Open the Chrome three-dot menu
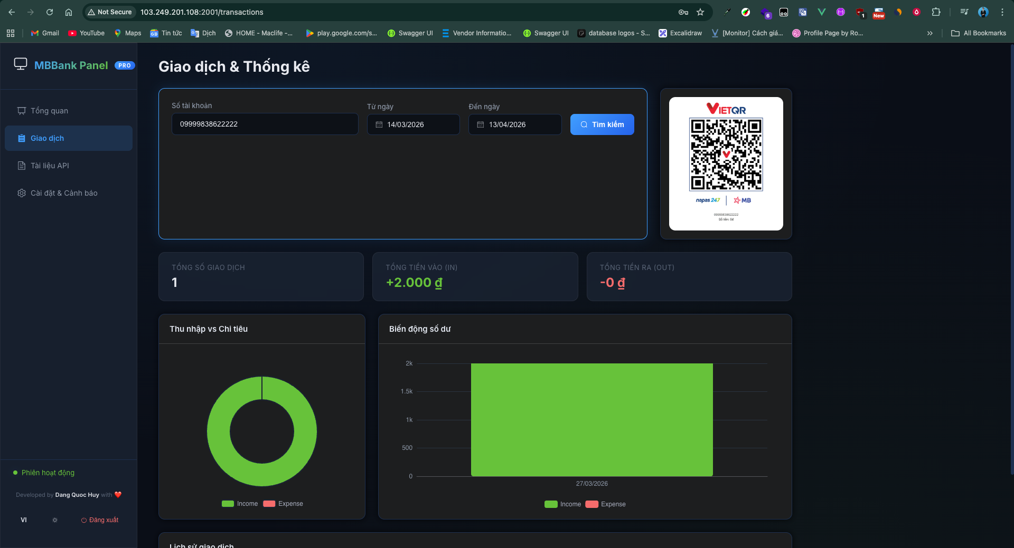1014x548 pixels. (x=1002, y=12)
